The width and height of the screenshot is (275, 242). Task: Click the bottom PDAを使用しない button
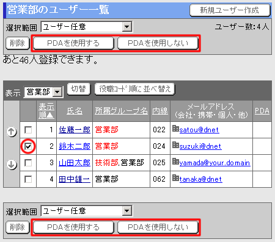point(158,227)
